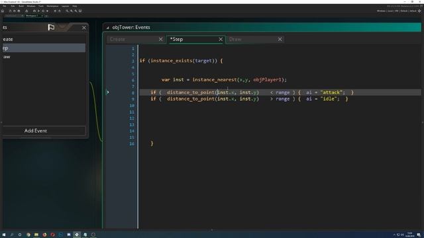Click the New Project toolbar icon
This screenshot has height=238, width=424.
coord(11,11)
